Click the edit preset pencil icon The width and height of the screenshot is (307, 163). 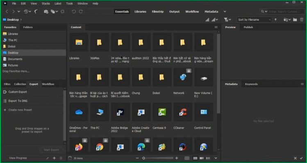48,158
